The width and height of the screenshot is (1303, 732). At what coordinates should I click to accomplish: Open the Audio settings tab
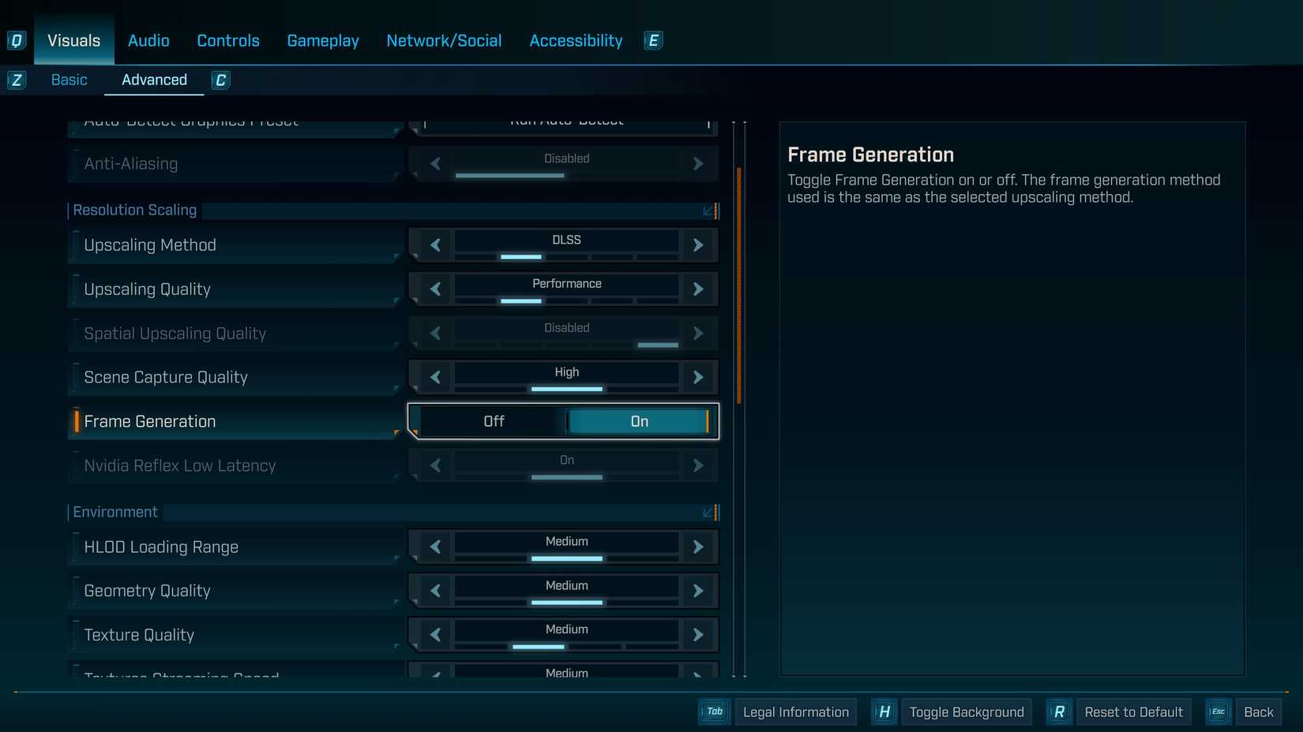coord(148,40)
